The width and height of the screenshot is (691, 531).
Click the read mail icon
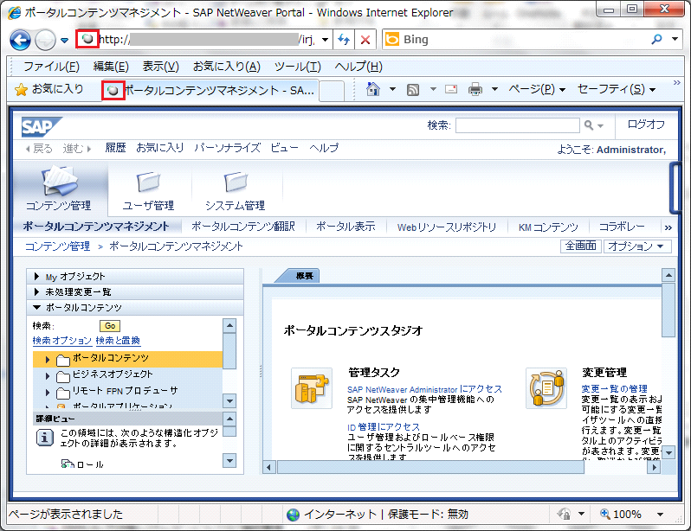coord(451,89)
